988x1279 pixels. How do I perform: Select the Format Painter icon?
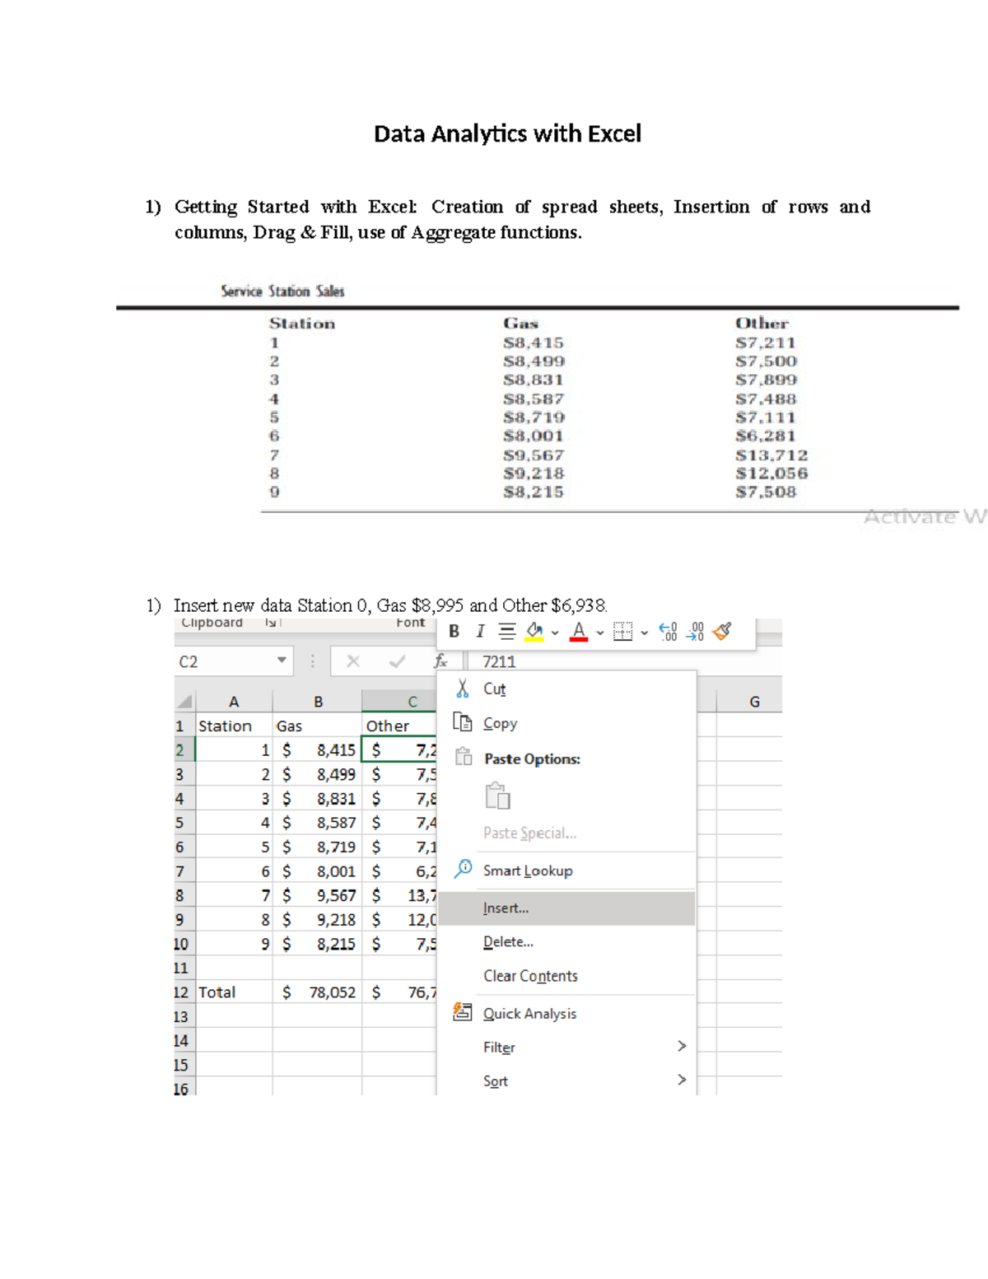pyautogui.click(x=722, y=632)
